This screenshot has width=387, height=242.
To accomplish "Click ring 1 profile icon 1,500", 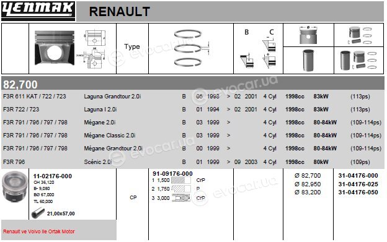I will point(181,180).
